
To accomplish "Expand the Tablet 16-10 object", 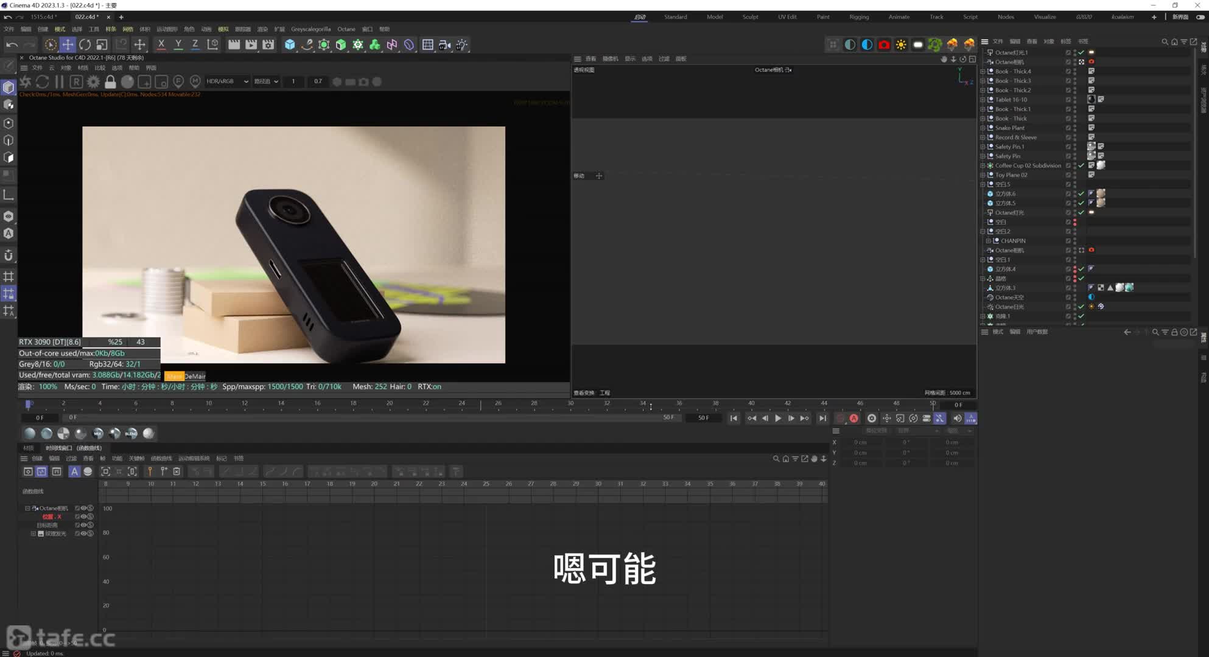I will [x=983, y=100].
